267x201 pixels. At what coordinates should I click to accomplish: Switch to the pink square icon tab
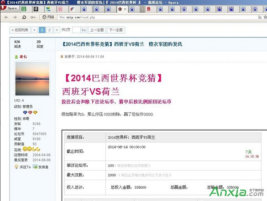pyautogui.click(x=60, y=9)
